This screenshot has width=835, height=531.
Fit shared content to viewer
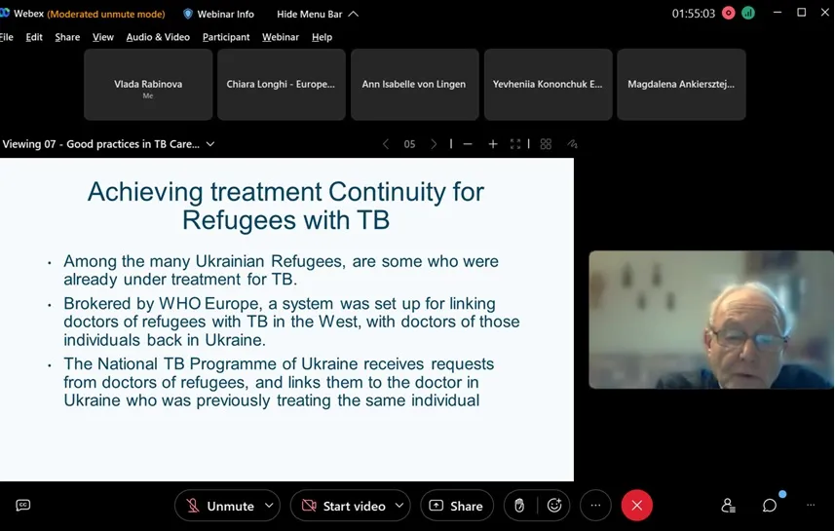[x=515, y=144]
